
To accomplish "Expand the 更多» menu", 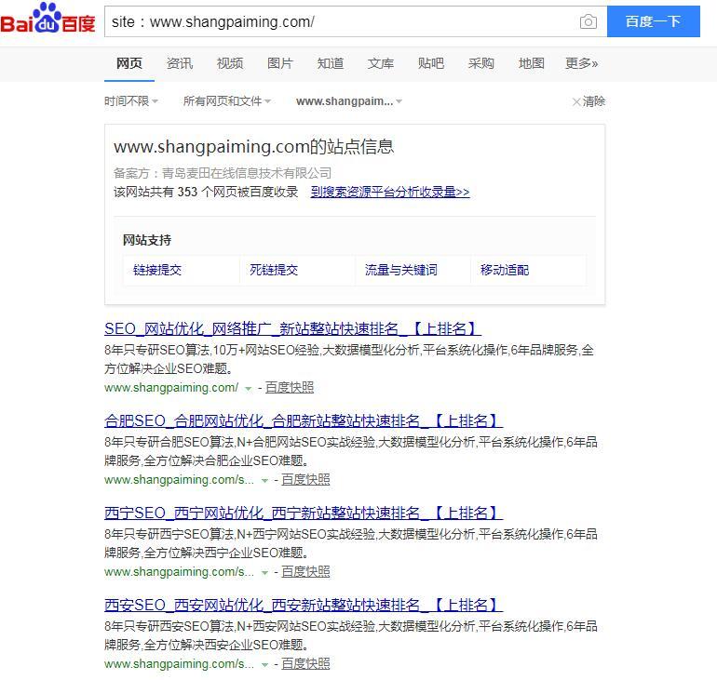I will coord(582,63).
